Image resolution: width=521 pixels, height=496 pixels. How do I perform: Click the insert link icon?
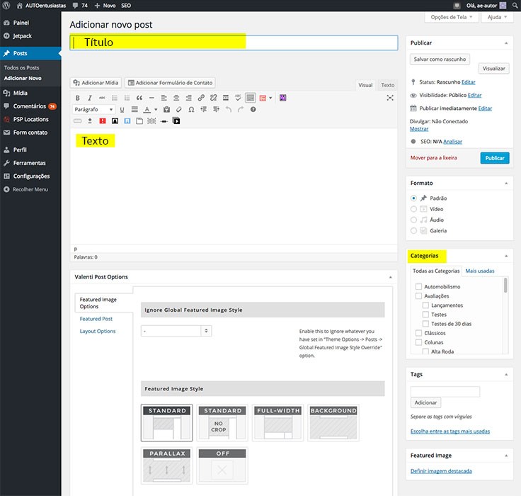[x=201, y=98]
